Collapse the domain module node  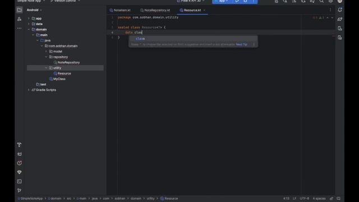29,29
